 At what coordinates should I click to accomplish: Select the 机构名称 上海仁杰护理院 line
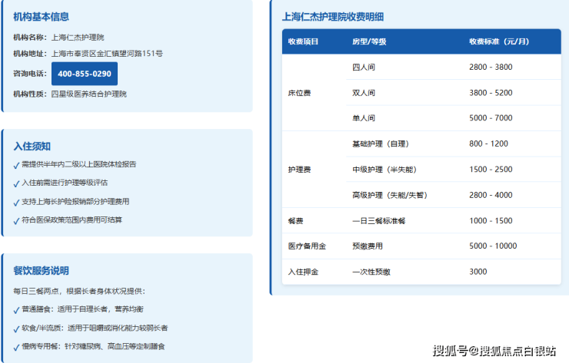(58, 38)
